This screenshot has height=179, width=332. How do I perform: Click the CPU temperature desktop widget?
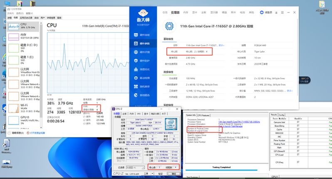[x=305, y=80]
